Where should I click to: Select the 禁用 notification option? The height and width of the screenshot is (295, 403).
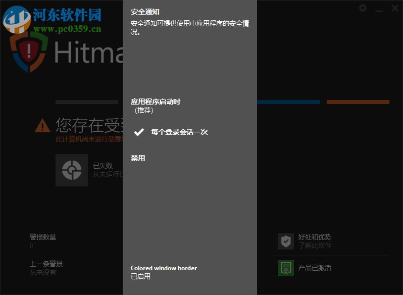138,158
